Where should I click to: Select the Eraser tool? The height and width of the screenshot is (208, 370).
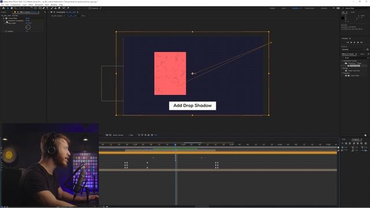coord(59,8)
